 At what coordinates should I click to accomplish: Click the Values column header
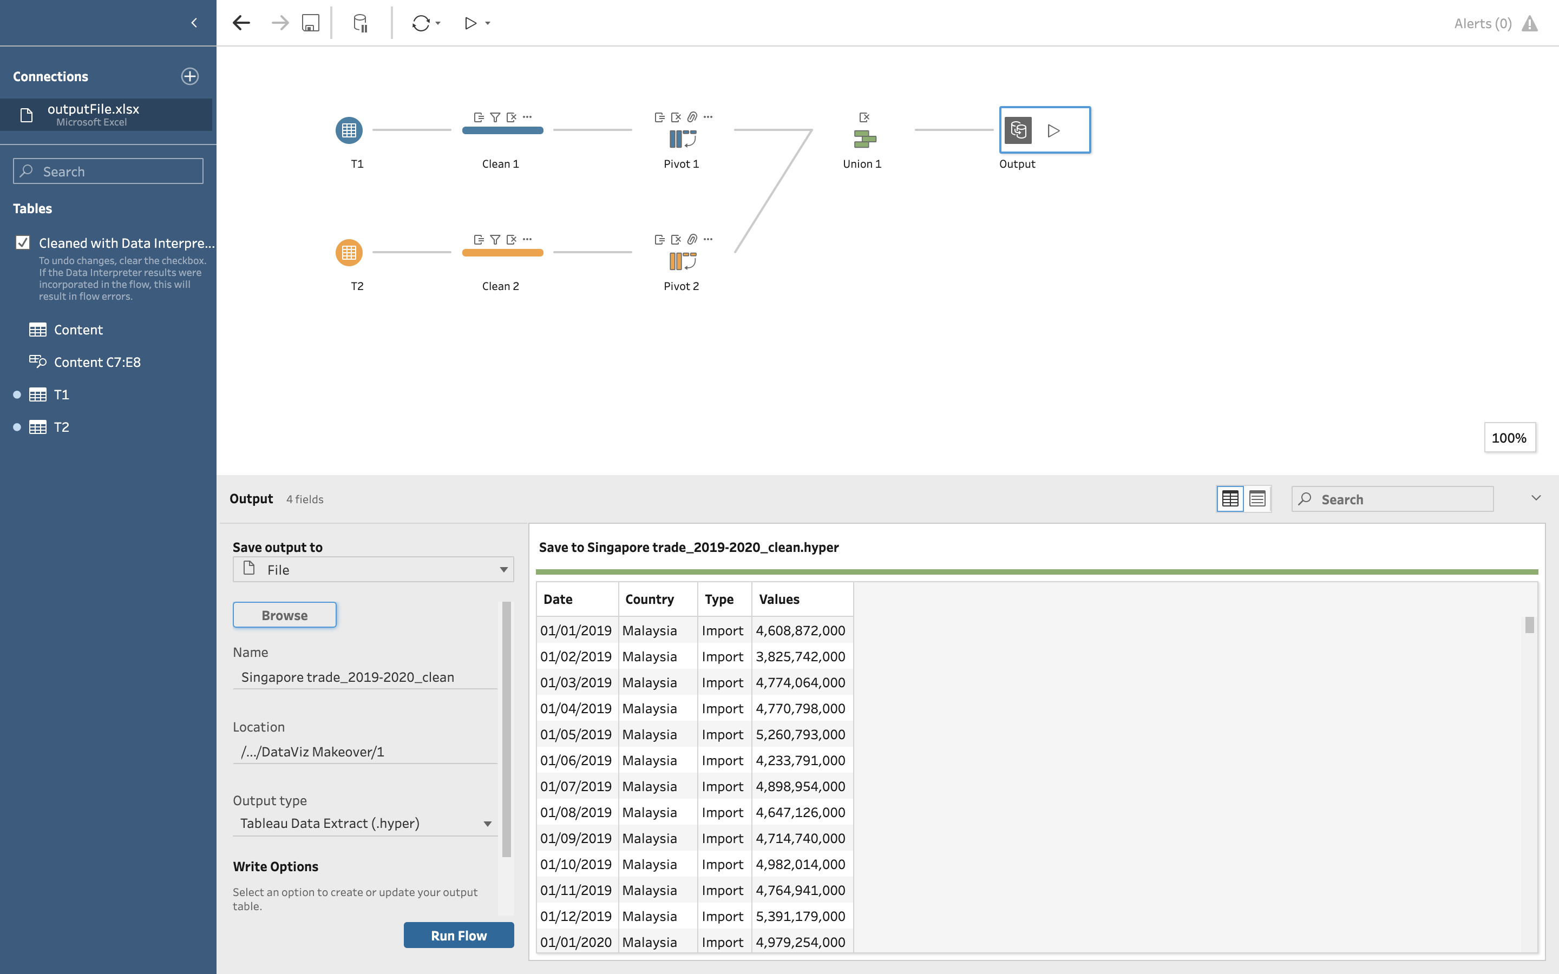click(803, 599)
